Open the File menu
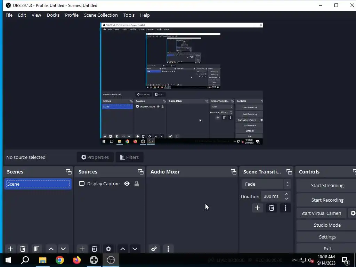Viewport: 356px width, 267px height. point(9,15)
